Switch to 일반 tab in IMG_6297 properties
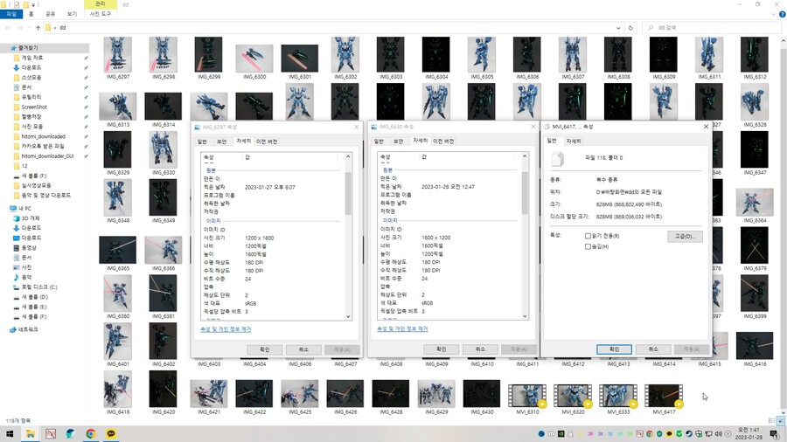This screenshot has height=442, width=787. [x=202, y=142]
